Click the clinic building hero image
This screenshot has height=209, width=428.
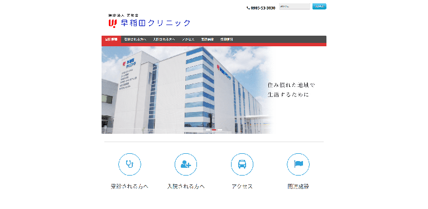pos(214,90)
